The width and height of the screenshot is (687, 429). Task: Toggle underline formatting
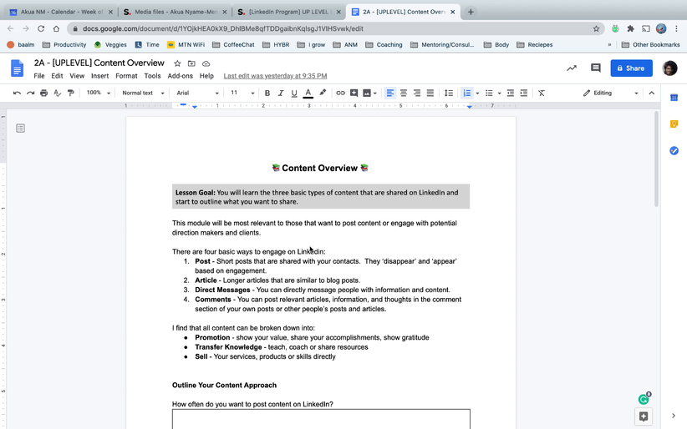click(x=294, y=93)
